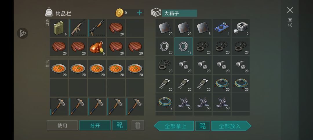Click 全部放入 to deposit all items
The width and height of the screenshot is (313, 140).
[x=231, y=126]
